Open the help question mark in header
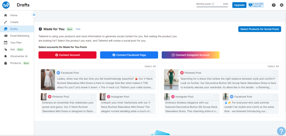 tap(274, 5)
